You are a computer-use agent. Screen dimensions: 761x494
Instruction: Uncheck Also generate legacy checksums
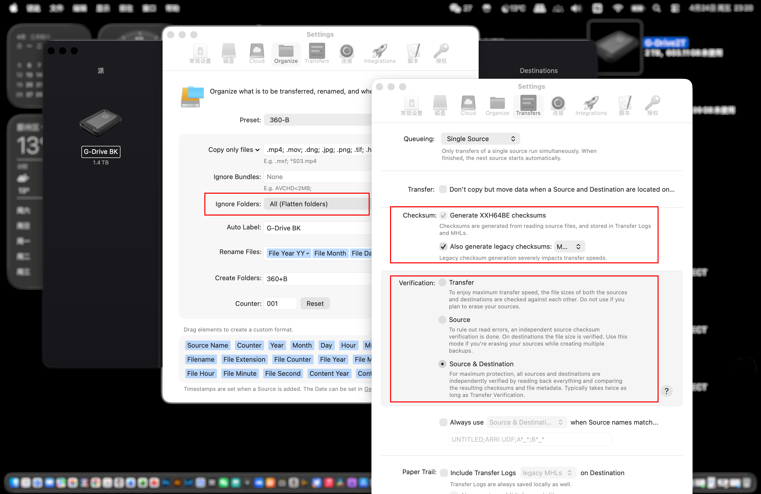443,246
